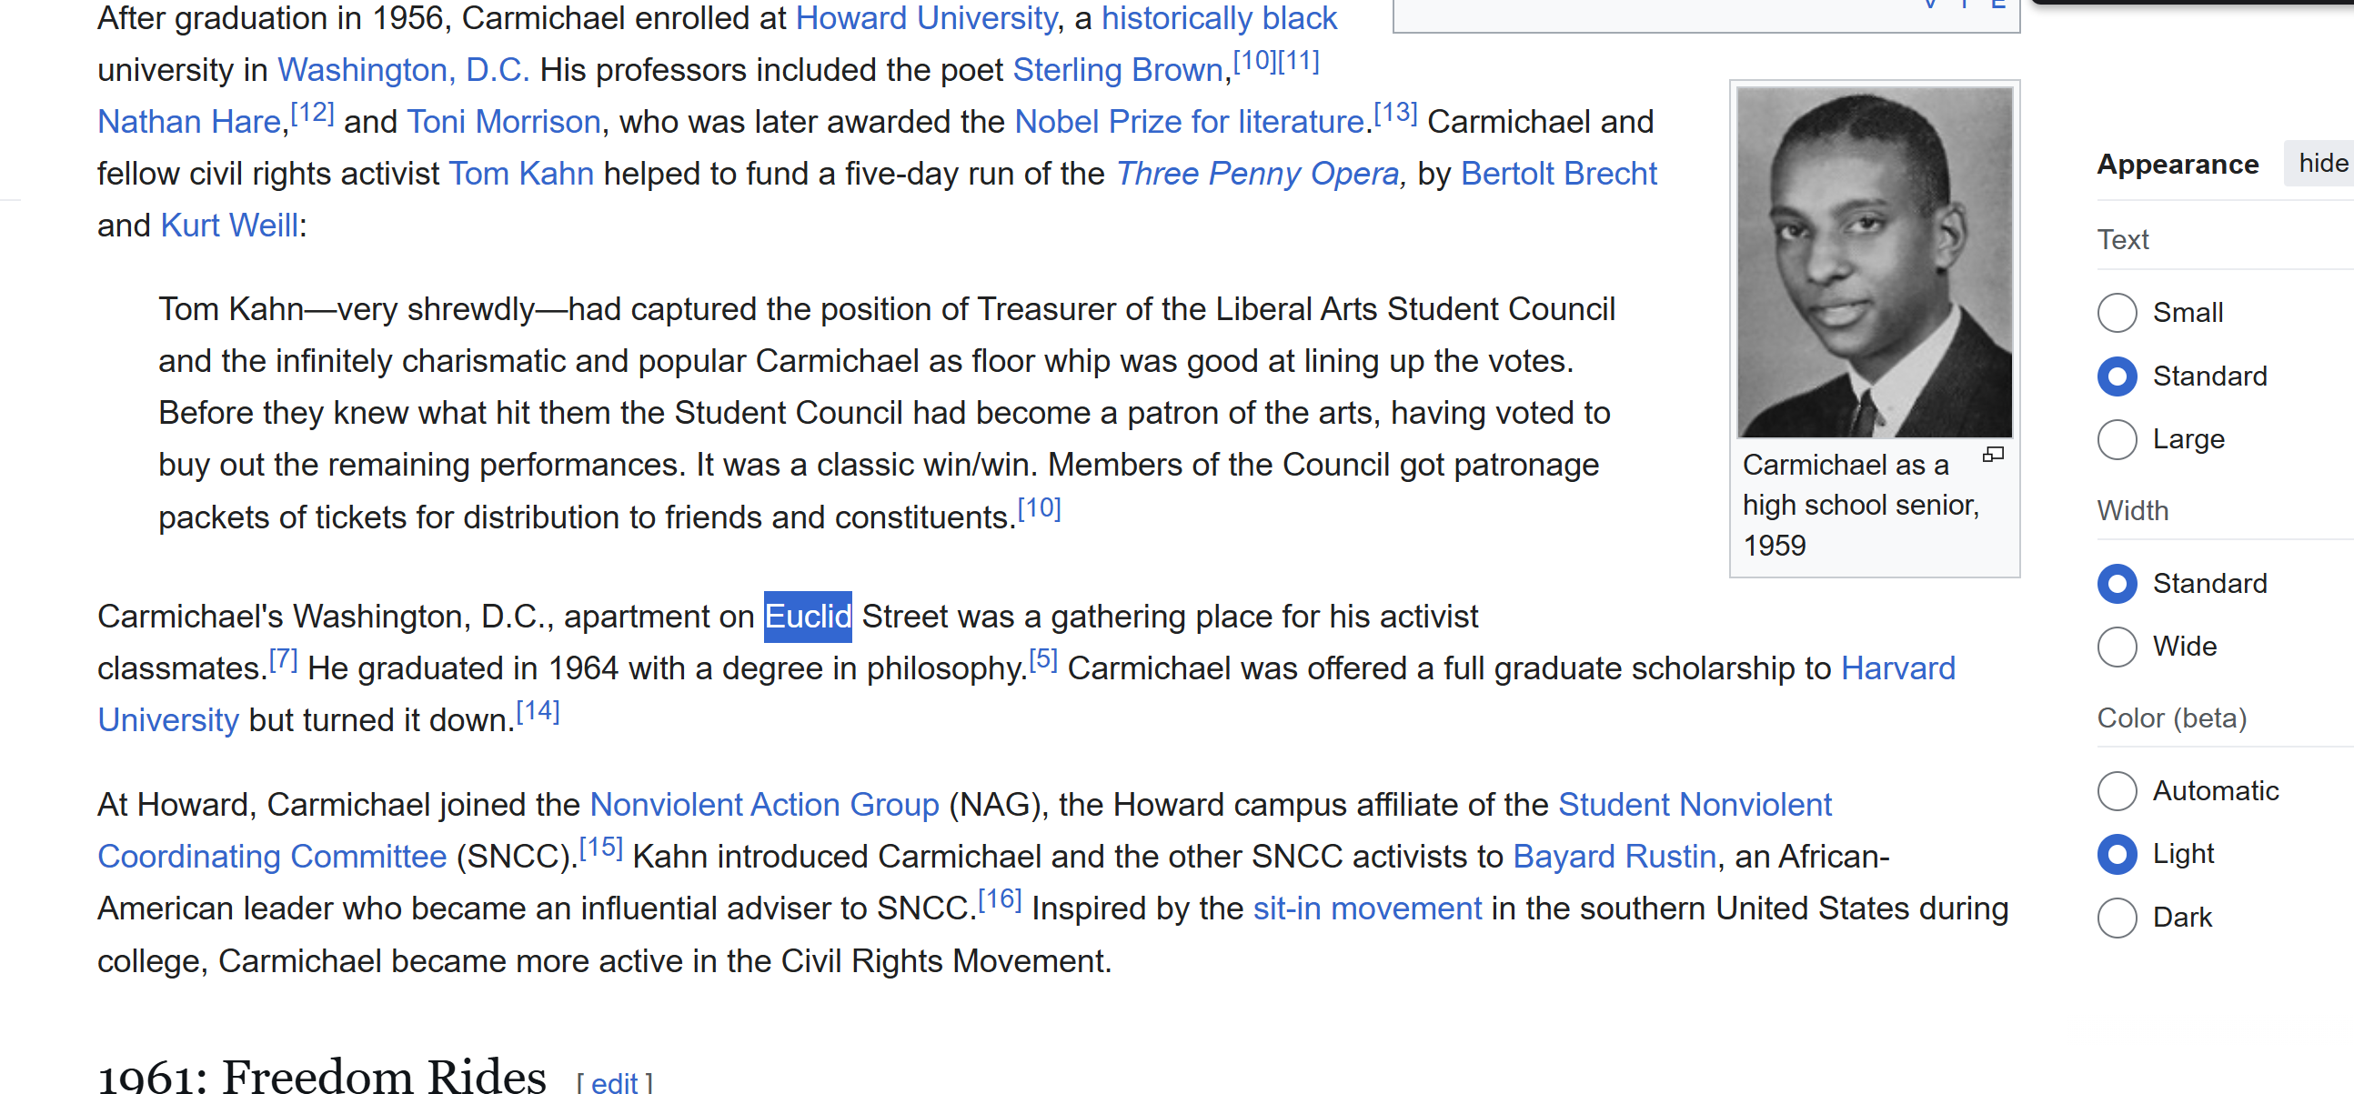Open Carmichael high school senior photo

[x=1874, y=262]
